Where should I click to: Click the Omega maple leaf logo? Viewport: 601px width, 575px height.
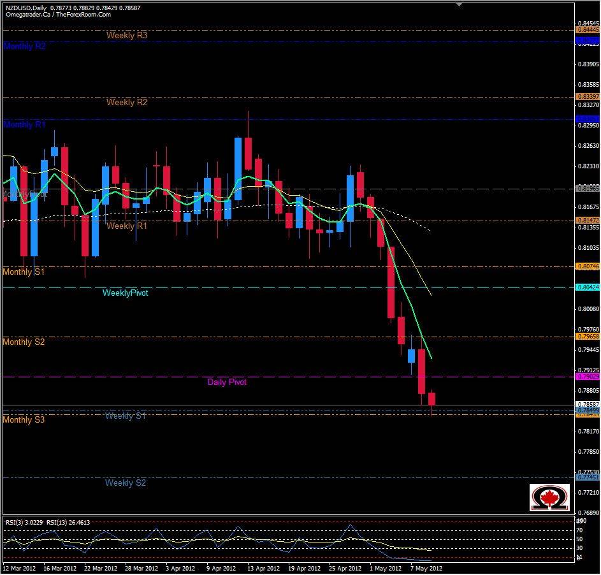[x=548, y=497]
